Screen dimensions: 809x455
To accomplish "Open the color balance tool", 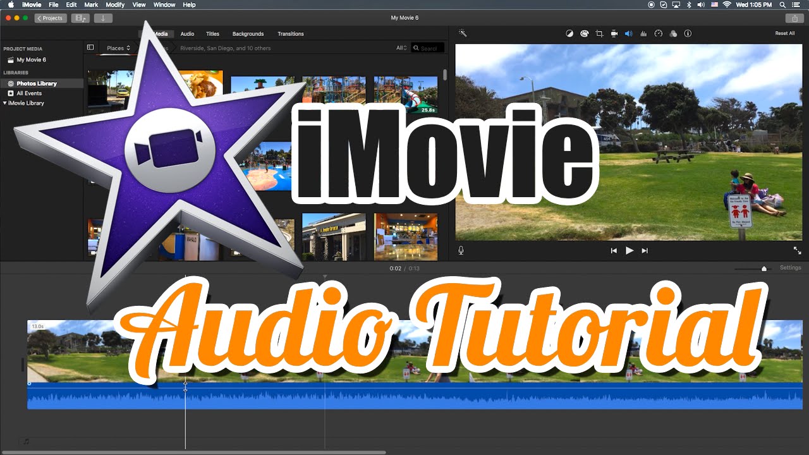I will (569, 33).
